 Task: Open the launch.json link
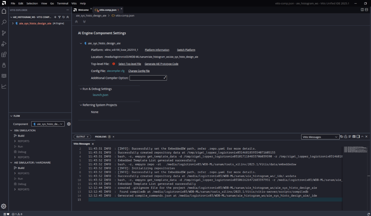click(101, 95)
